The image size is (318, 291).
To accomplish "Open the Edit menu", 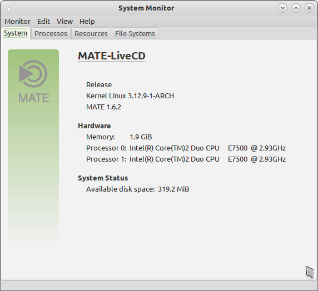I will coord(43,21).
